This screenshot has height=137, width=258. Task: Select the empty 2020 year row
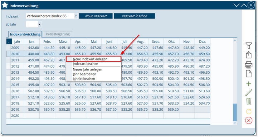click(108, 116)
